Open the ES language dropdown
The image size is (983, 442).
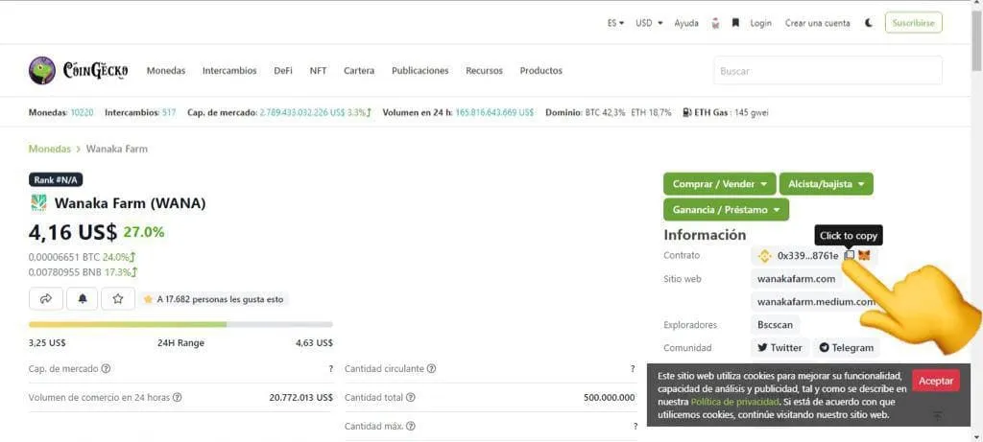coord(615,23)
